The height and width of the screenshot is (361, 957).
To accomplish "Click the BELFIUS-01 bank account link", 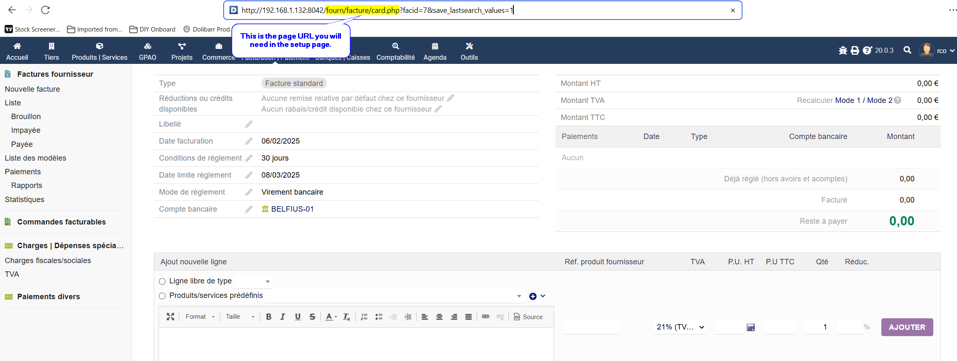I will [x=292, y=209].
